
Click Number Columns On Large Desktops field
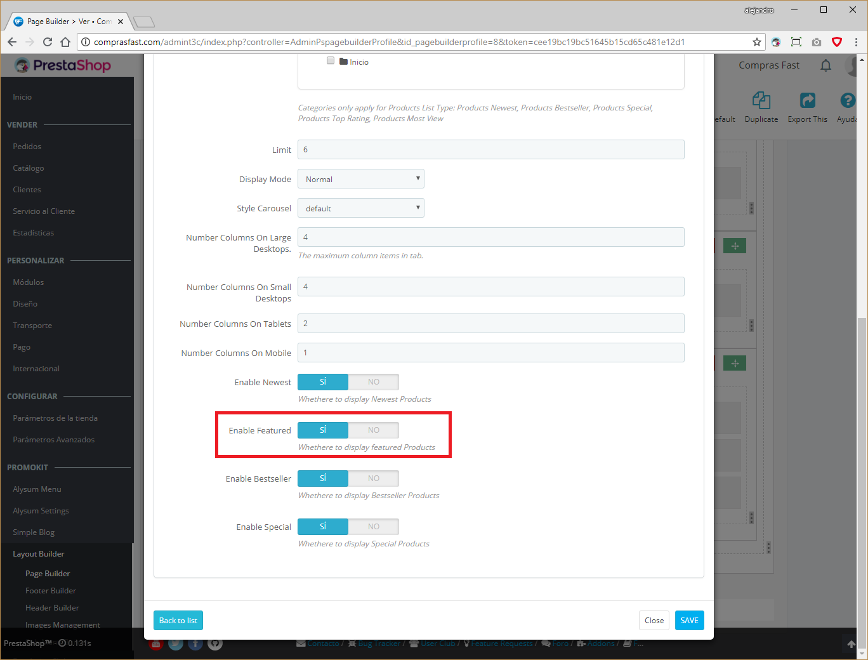pos(491,237)
